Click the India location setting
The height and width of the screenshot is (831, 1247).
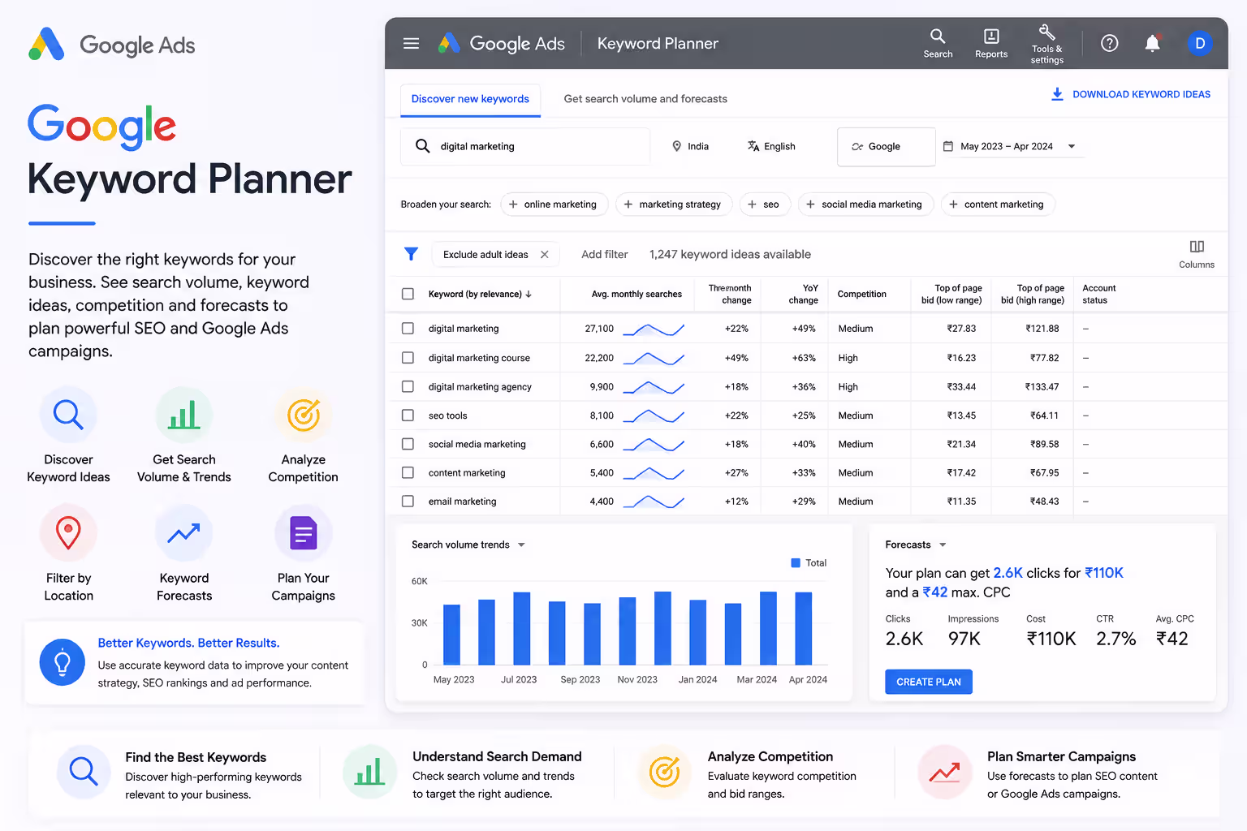click(x=690, y=146)
